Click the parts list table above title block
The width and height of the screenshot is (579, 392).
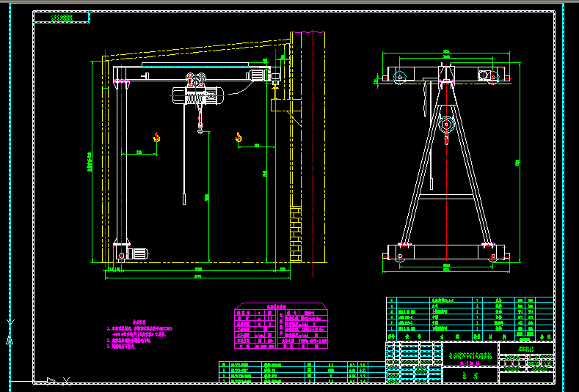pos(470,319)
